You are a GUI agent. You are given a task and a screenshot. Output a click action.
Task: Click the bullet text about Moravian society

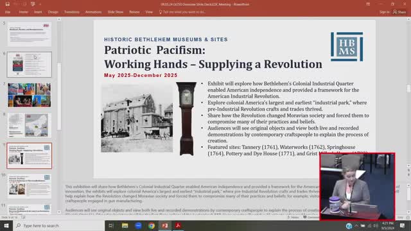pyautogui.click(x=288, y=118)
